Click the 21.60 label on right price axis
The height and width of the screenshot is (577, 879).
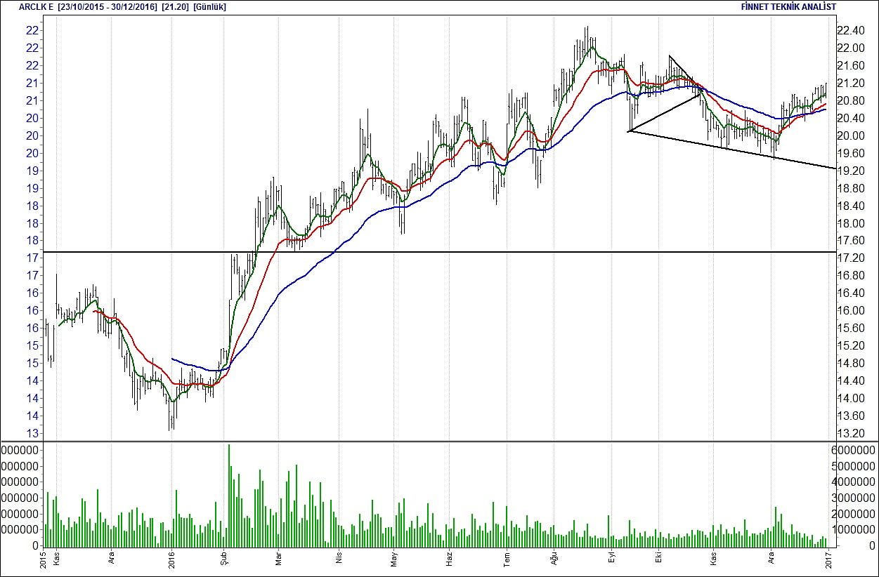(x=851, y=66)
